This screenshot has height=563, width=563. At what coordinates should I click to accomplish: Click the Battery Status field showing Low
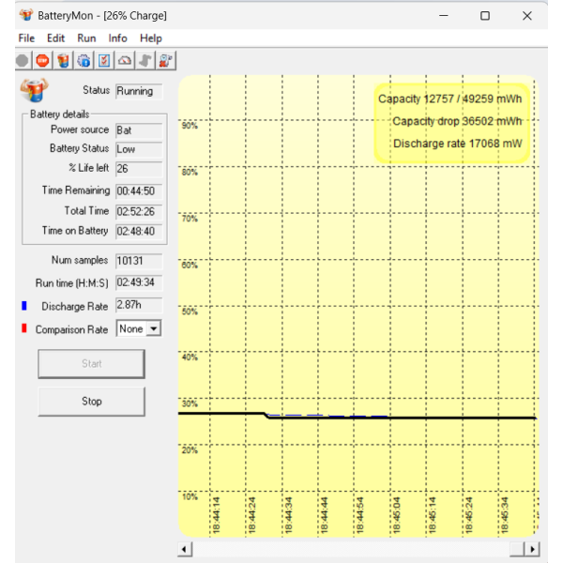tap(139, 149)
